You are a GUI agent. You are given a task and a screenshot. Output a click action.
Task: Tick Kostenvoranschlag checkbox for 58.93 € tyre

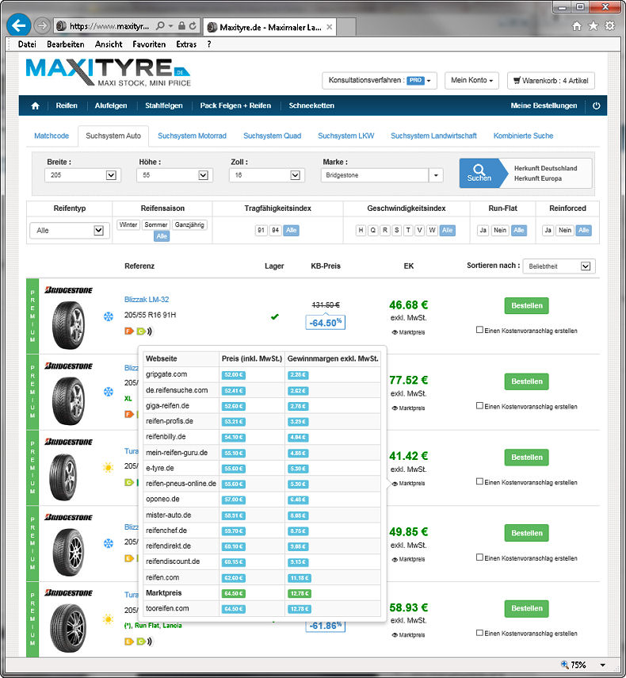pyautogui.click(x=479, y=633)
